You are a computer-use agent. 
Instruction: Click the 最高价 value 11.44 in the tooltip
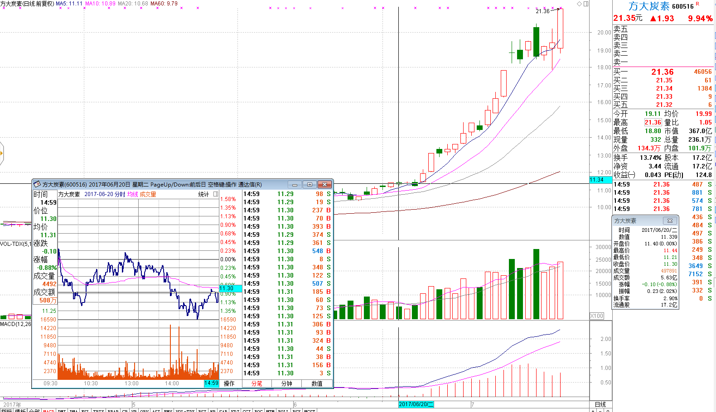[x=671, y=250]
